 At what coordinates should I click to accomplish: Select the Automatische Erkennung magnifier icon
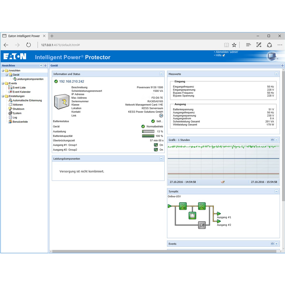[11, 100]
